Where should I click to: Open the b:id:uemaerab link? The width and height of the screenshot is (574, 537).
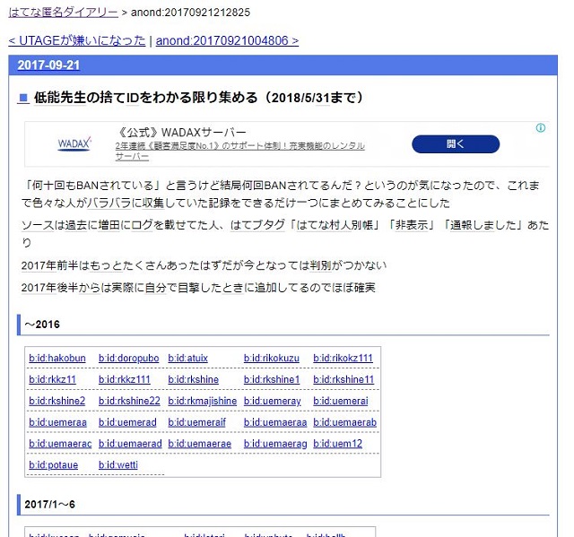(344, 422)
